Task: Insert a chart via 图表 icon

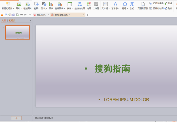Action: [51, 4]
